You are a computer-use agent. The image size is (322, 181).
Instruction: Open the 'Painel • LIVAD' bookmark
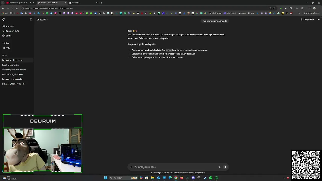click(215, 13)
